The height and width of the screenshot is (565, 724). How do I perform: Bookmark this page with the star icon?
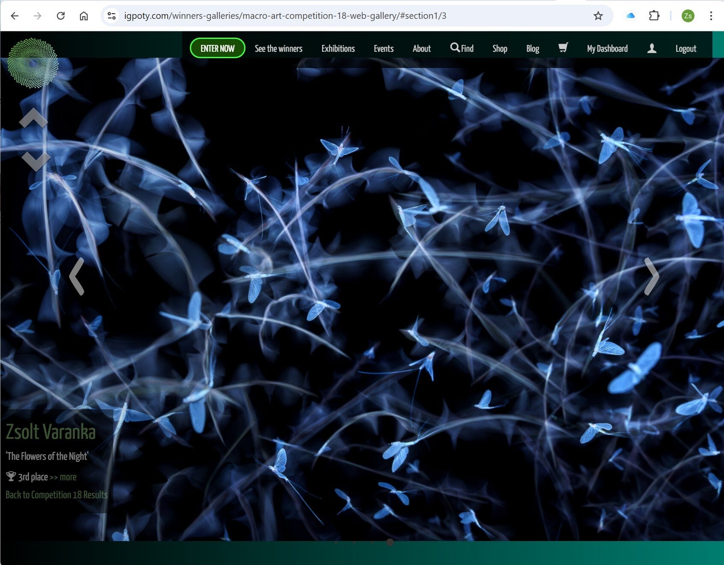point(598,16)
